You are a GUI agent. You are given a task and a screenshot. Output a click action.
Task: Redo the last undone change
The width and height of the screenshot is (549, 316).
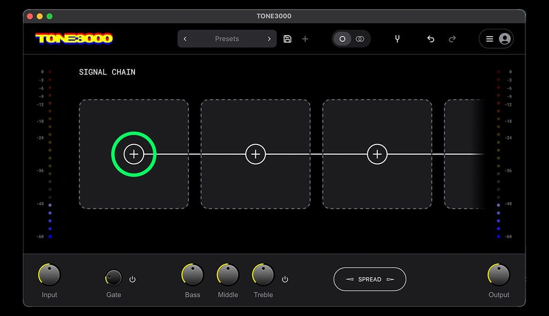452,39
